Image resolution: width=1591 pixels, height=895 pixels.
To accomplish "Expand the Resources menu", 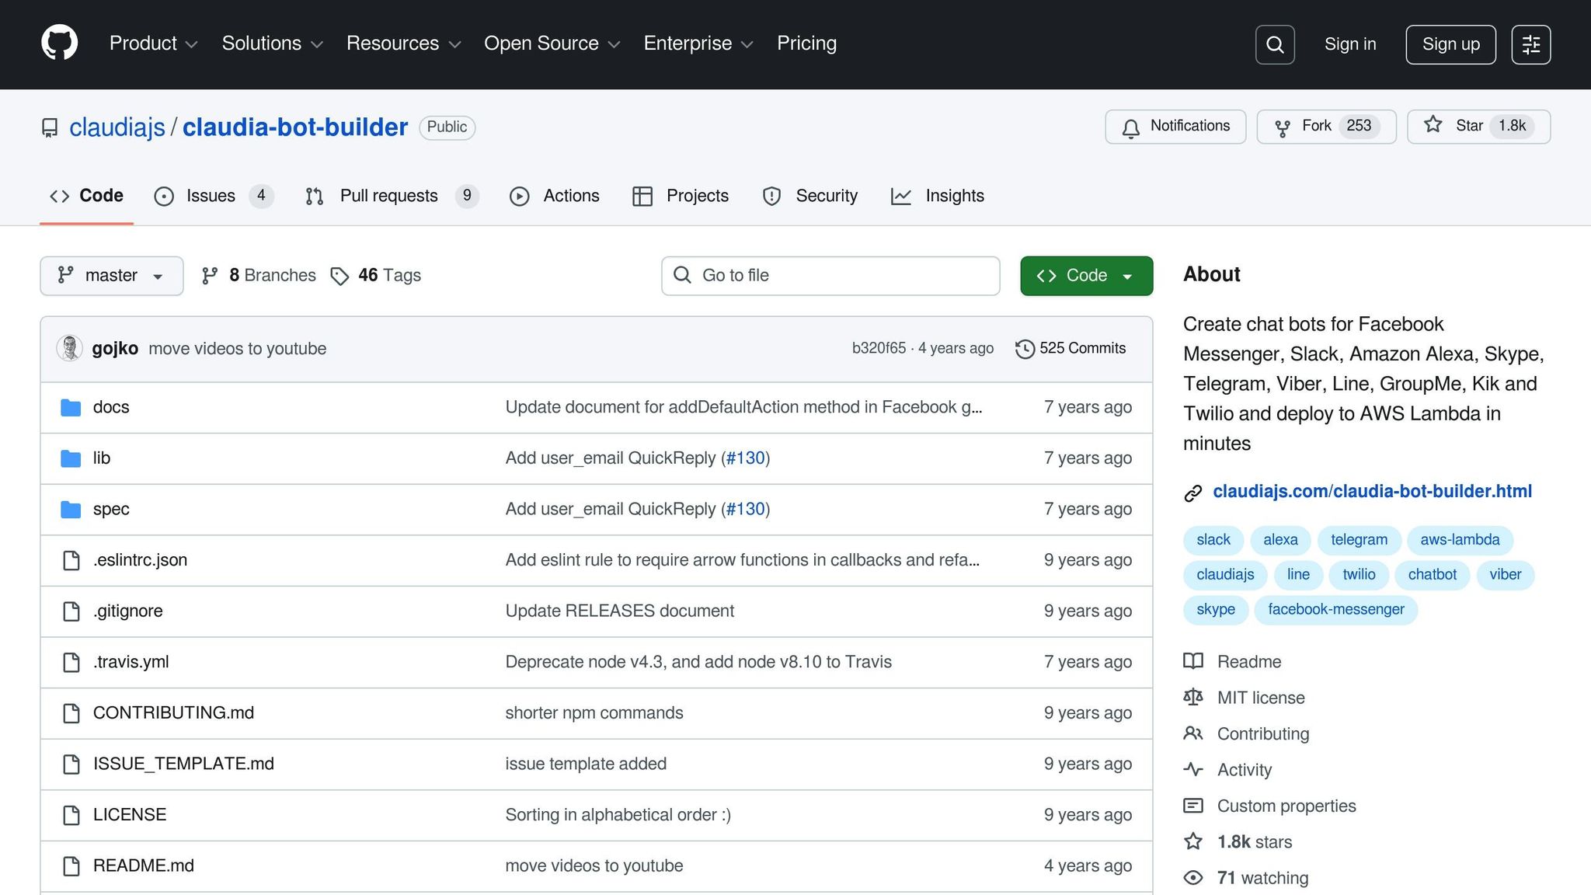I will [403, 44].
